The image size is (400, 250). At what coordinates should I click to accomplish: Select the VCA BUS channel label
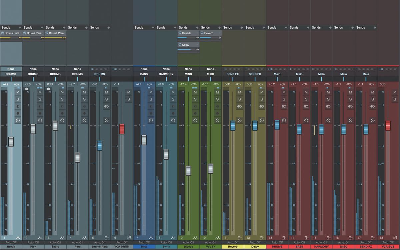388,247
